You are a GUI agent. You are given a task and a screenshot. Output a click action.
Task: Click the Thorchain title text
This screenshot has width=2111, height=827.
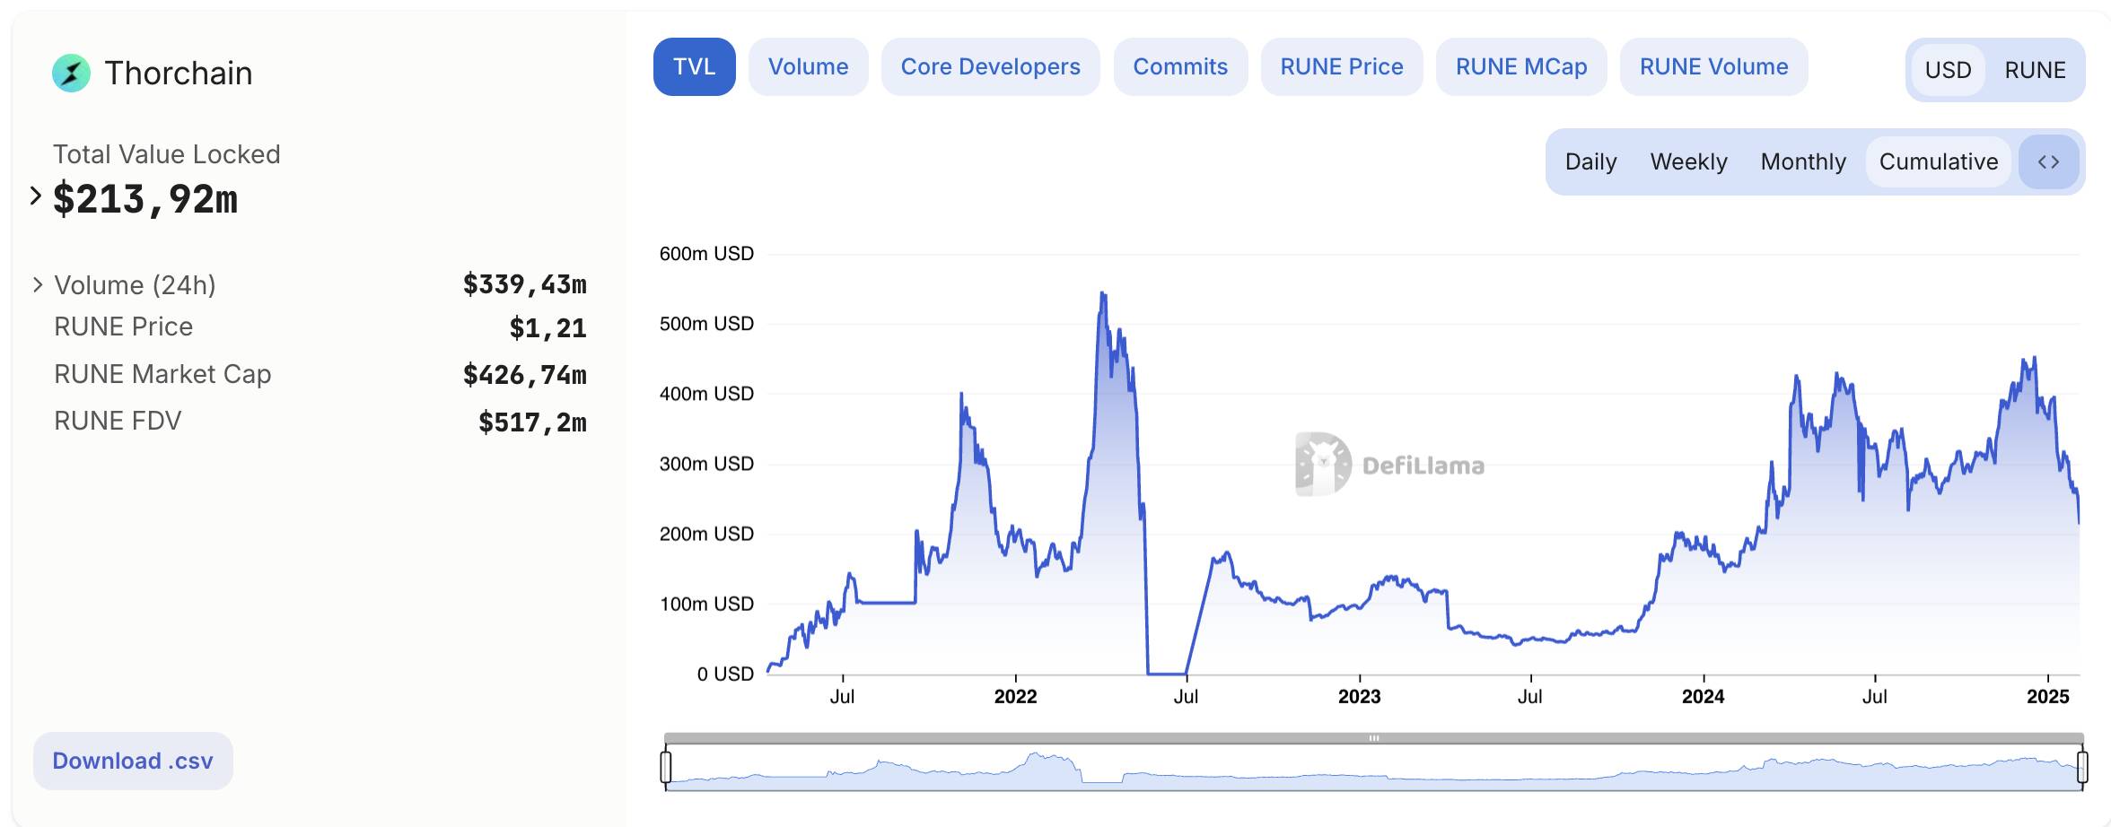tap(179, 74)
